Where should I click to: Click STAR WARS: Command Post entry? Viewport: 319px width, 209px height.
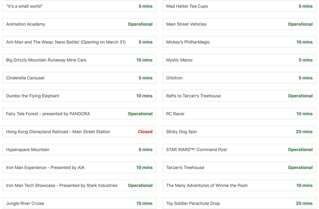pyautogui.click(x=239, y=150)
